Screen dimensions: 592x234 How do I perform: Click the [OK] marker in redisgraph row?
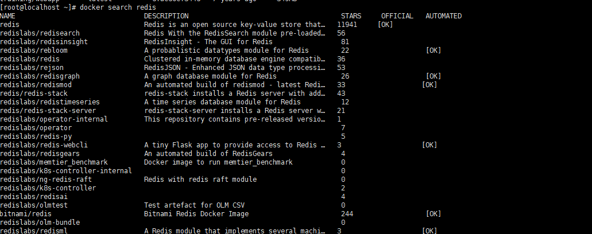point(434,76)
